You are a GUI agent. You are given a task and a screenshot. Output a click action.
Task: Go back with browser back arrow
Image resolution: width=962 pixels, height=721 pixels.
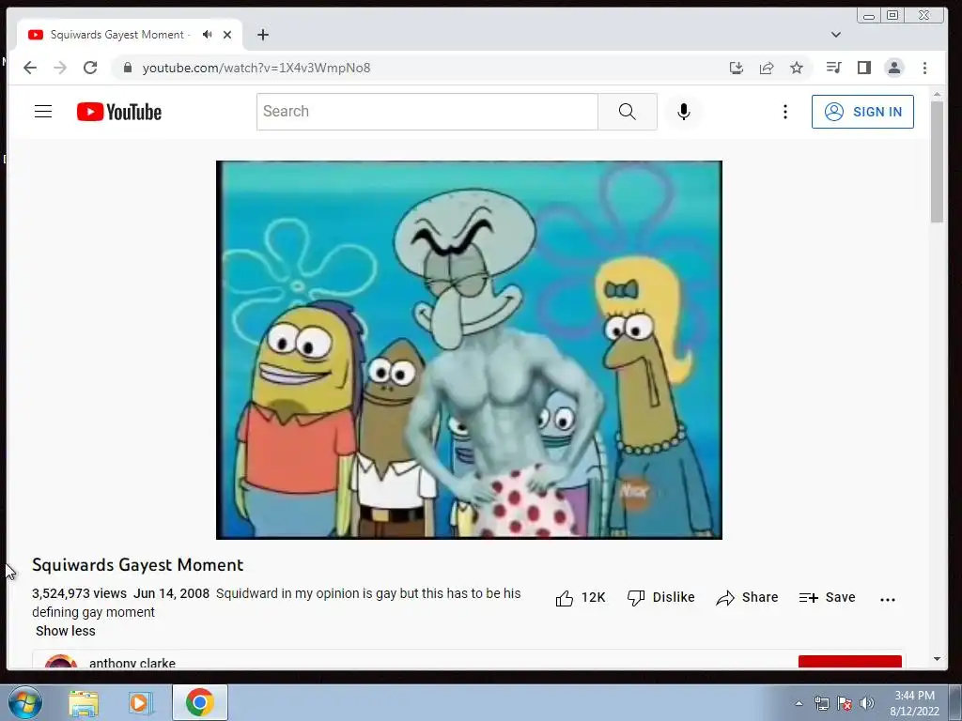[29, 68]
